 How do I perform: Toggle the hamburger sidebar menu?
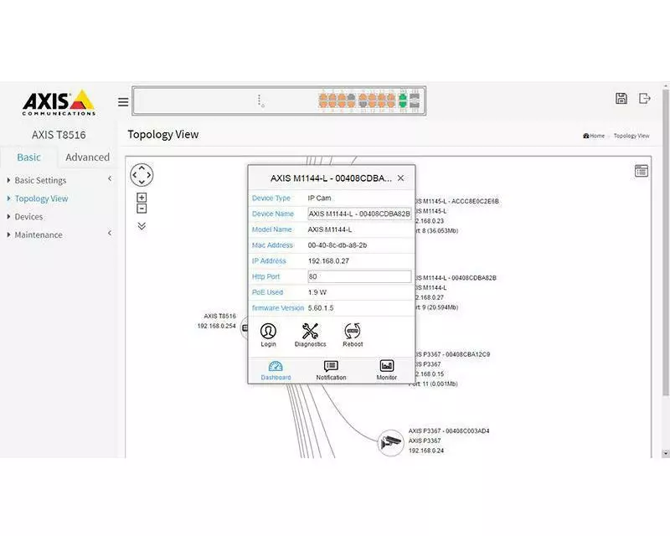[123, 102]
